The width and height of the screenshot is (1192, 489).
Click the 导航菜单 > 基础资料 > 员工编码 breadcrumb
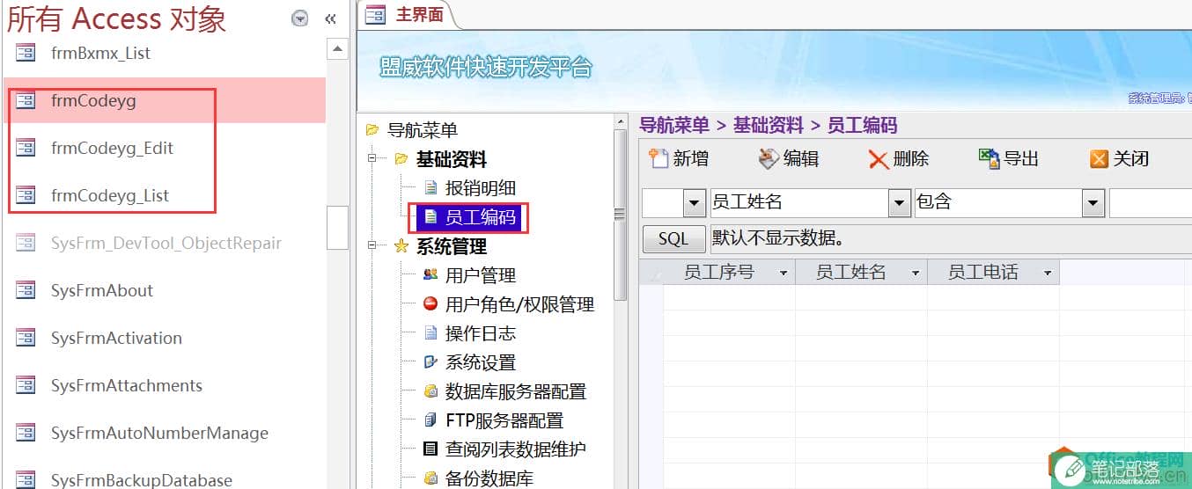click(768, 126)
